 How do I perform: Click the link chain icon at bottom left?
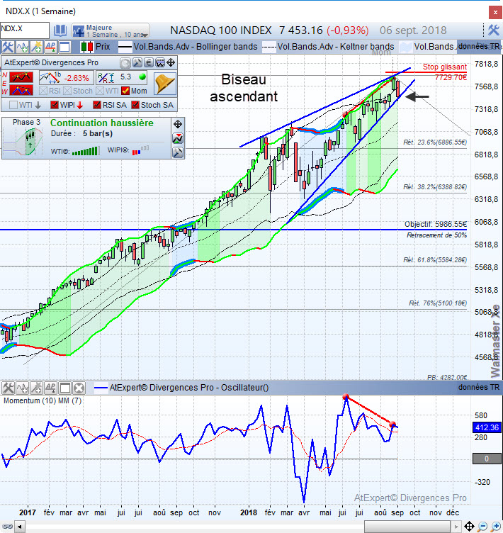(7, 527)
